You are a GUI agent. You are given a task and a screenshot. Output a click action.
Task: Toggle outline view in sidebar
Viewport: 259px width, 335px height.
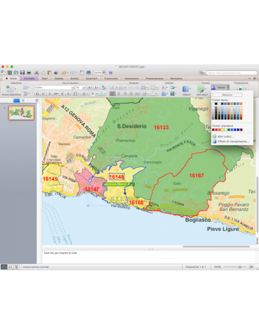point(23,100)
